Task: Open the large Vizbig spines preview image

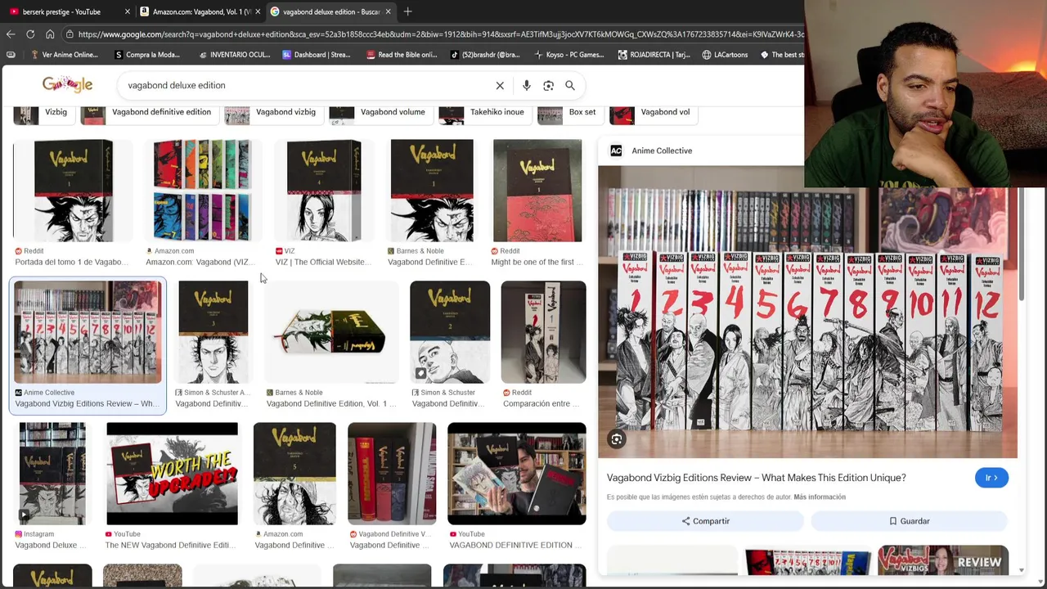Action: tap(807, 312)
